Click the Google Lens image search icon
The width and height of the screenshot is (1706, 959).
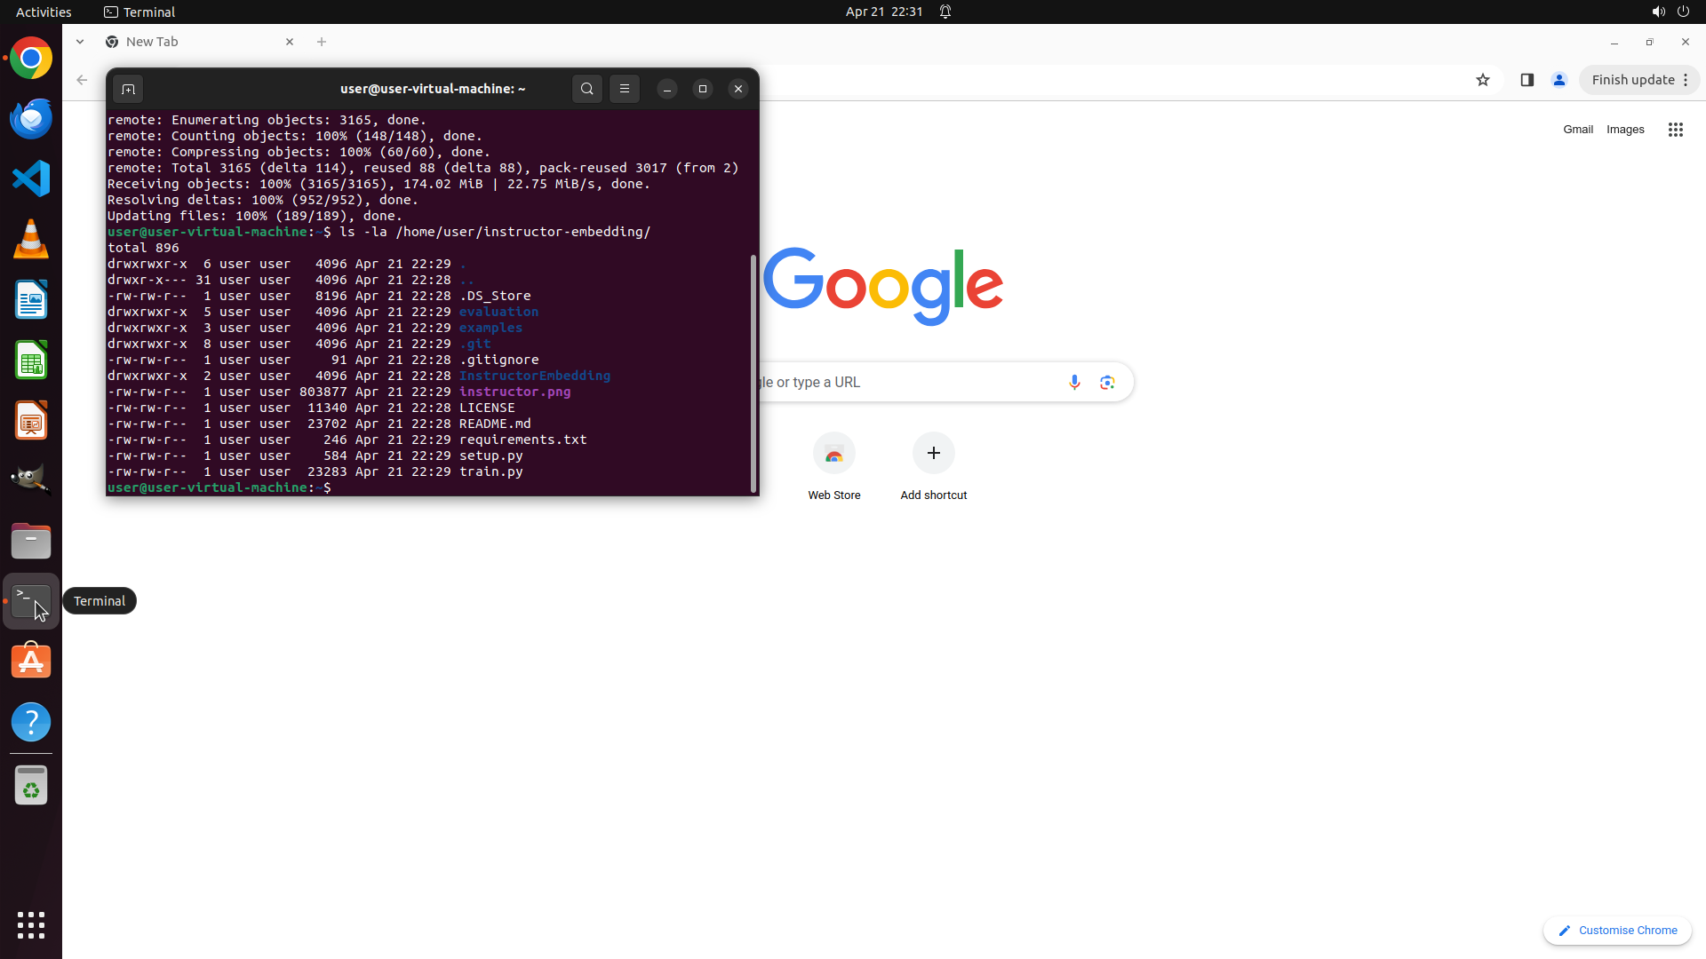pyautogui.click(x=1107, y=382)
